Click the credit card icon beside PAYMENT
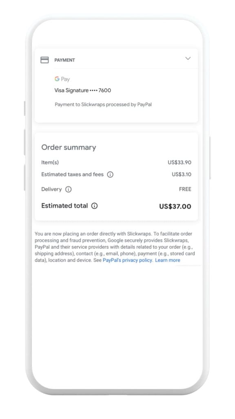This screenshot has height=419, width=235. 44,60
